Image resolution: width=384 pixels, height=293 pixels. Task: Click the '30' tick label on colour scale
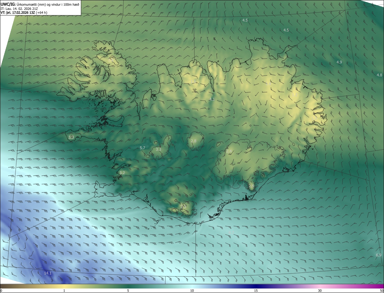(x=320, y=291)
